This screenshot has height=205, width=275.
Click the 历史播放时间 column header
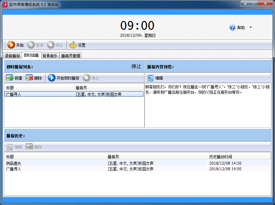[239, 157]
